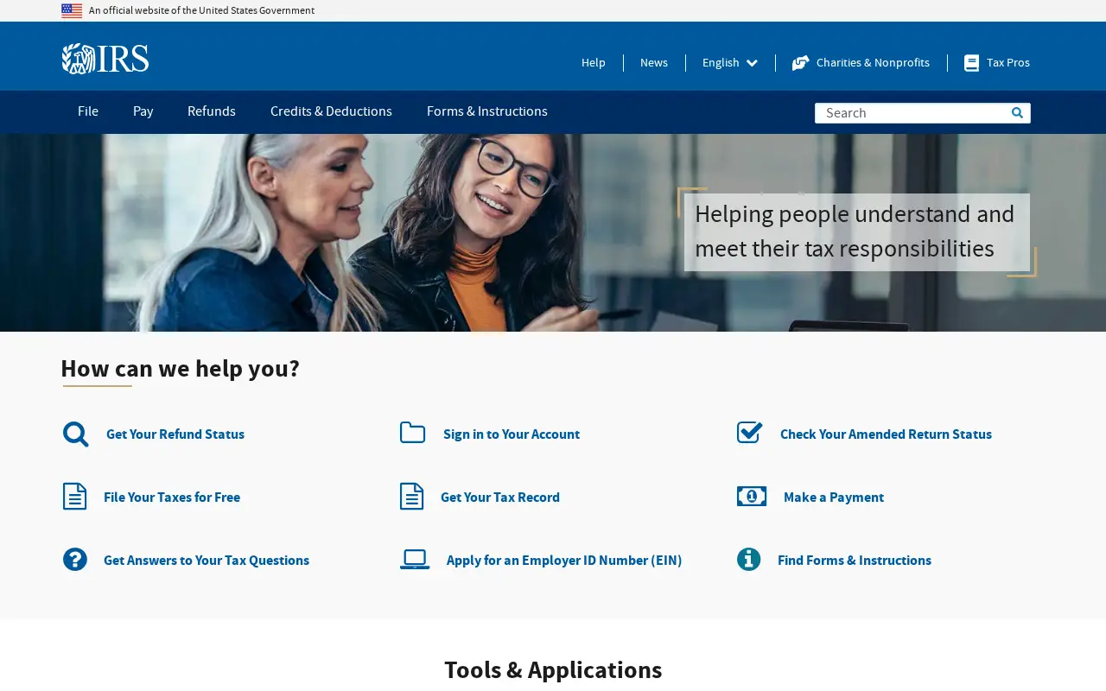
Task: Click the search magnifier button
Action: tap(1017, 113)
